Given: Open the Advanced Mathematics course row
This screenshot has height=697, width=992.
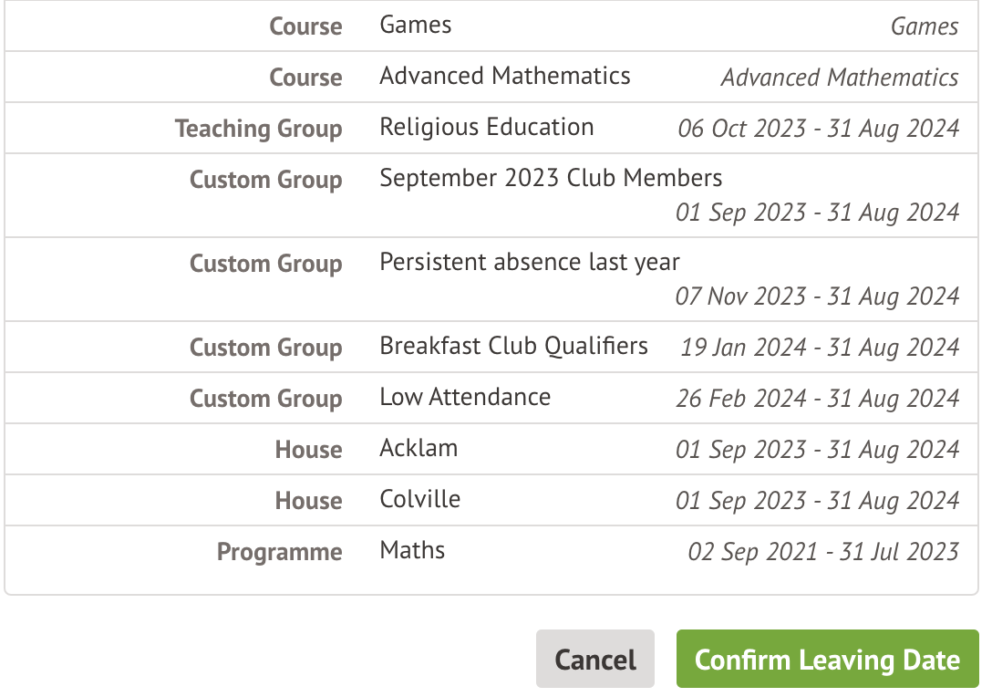Looking at the screenshot, I should point(504,76).
